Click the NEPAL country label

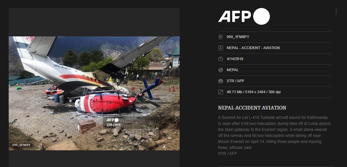tap(232, 70)
